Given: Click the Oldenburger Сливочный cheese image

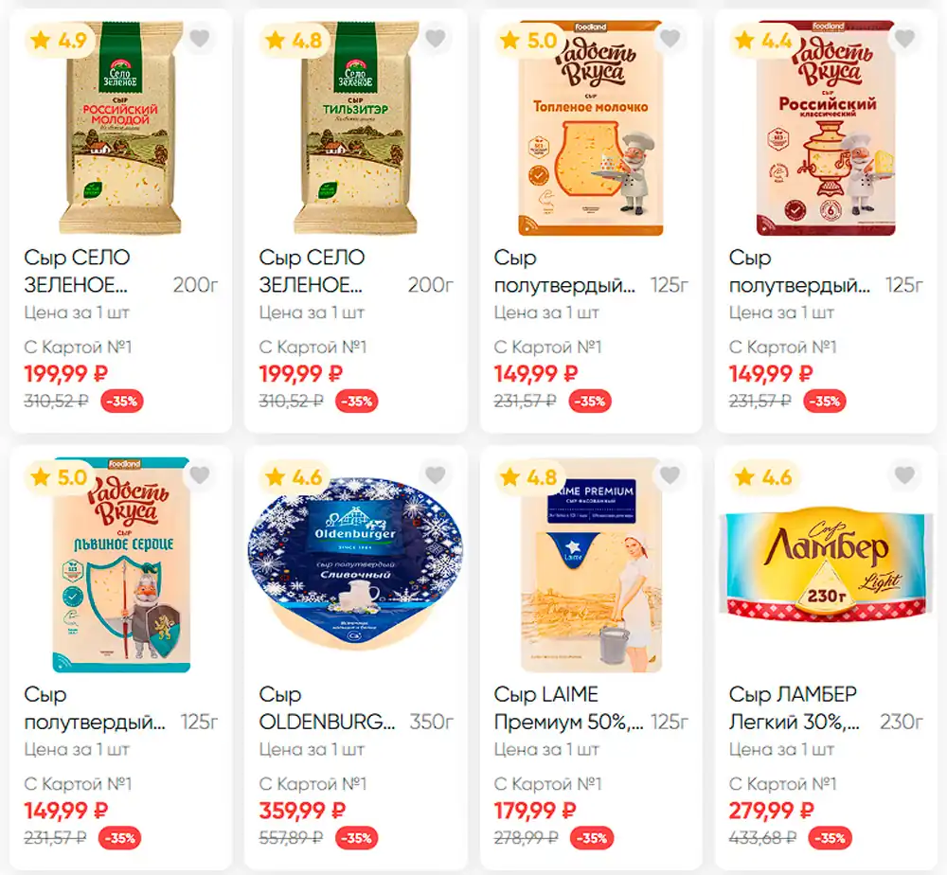Looking at the screenshot, I should pyautogui.click(x=356, y=564).
